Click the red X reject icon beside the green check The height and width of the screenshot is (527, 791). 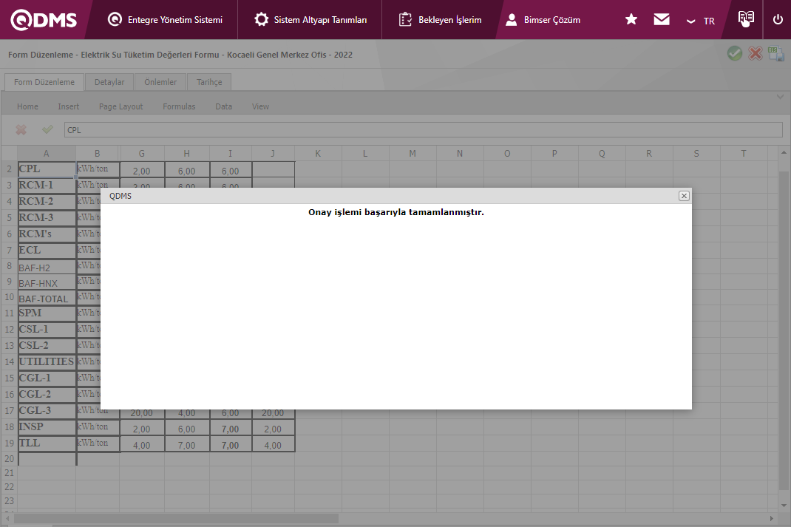(x=755, y=53)
